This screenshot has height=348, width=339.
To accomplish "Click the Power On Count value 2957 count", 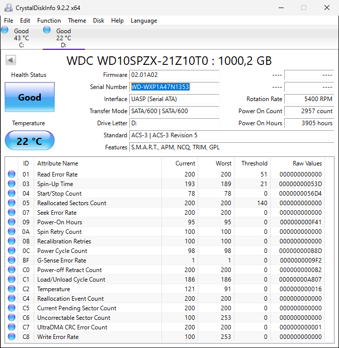I will (x=309, y=111).
